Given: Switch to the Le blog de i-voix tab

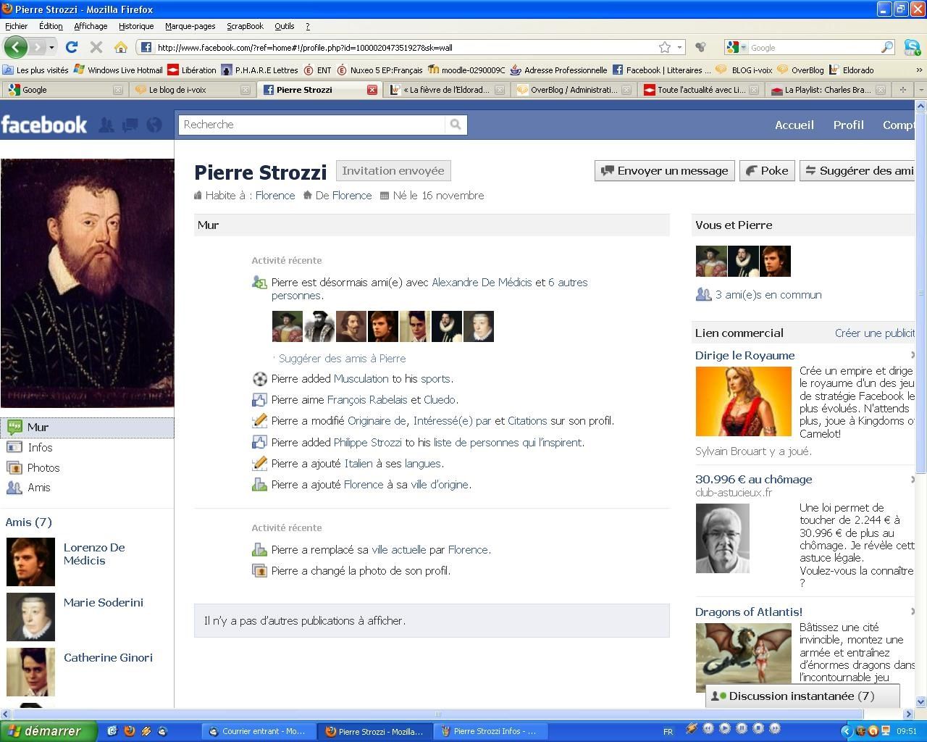Looking at the screenshot, I should 177,90.
